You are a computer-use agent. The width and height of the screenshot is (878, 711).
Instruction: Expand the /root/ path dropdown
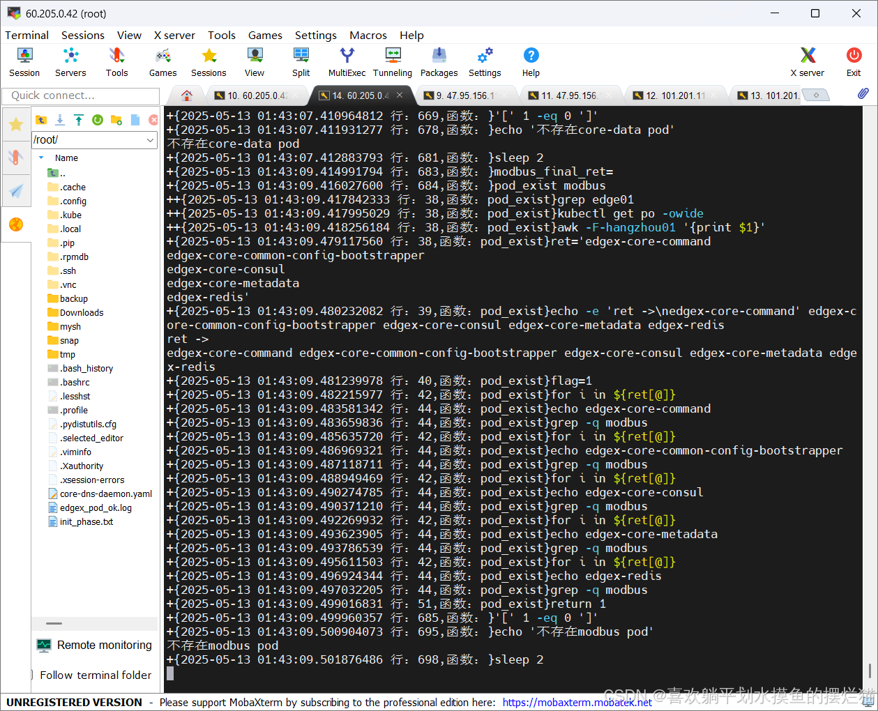[x=151, y=140]
